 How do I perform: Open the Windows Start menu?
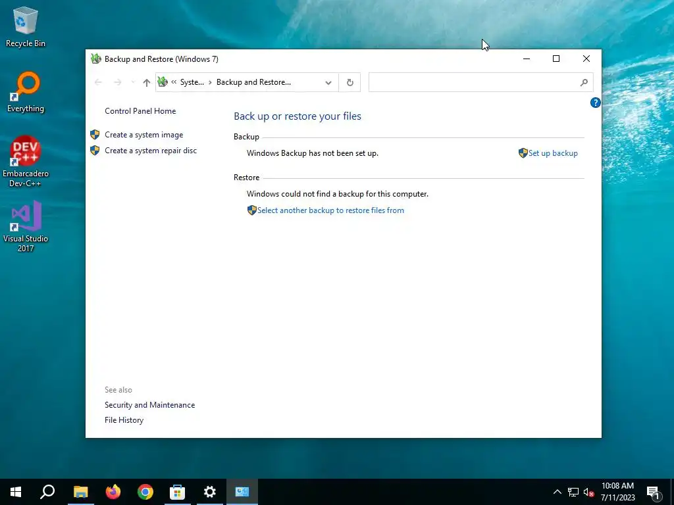pos(16,492)
